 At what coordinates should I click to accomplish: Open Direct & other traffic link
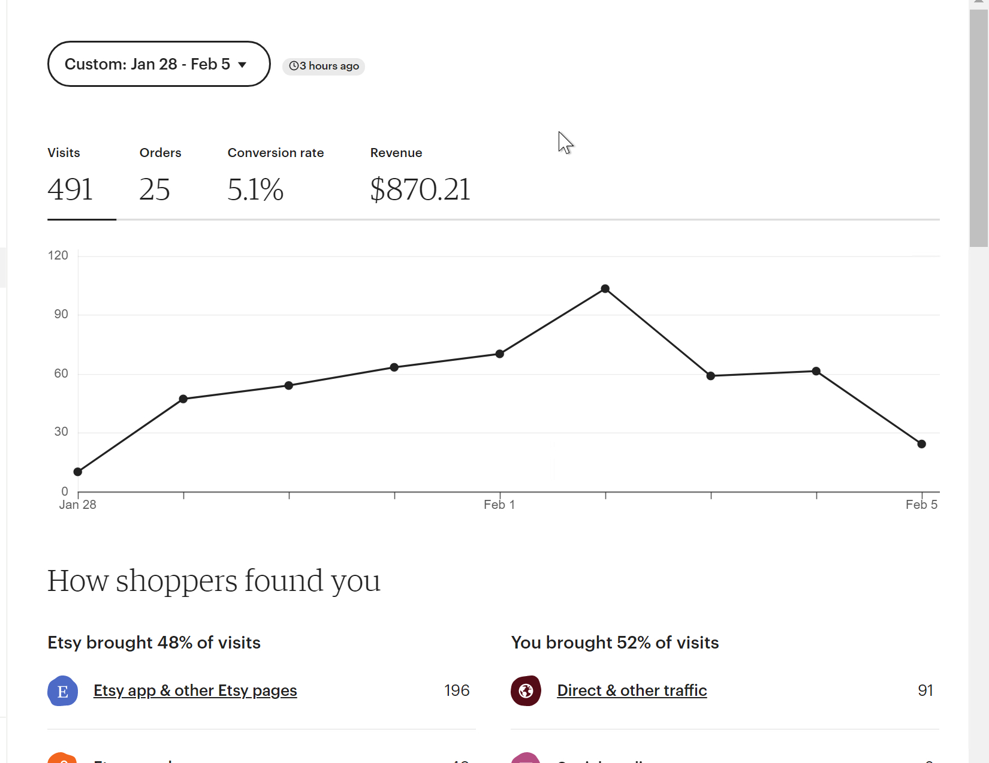[x=632, y=690]
